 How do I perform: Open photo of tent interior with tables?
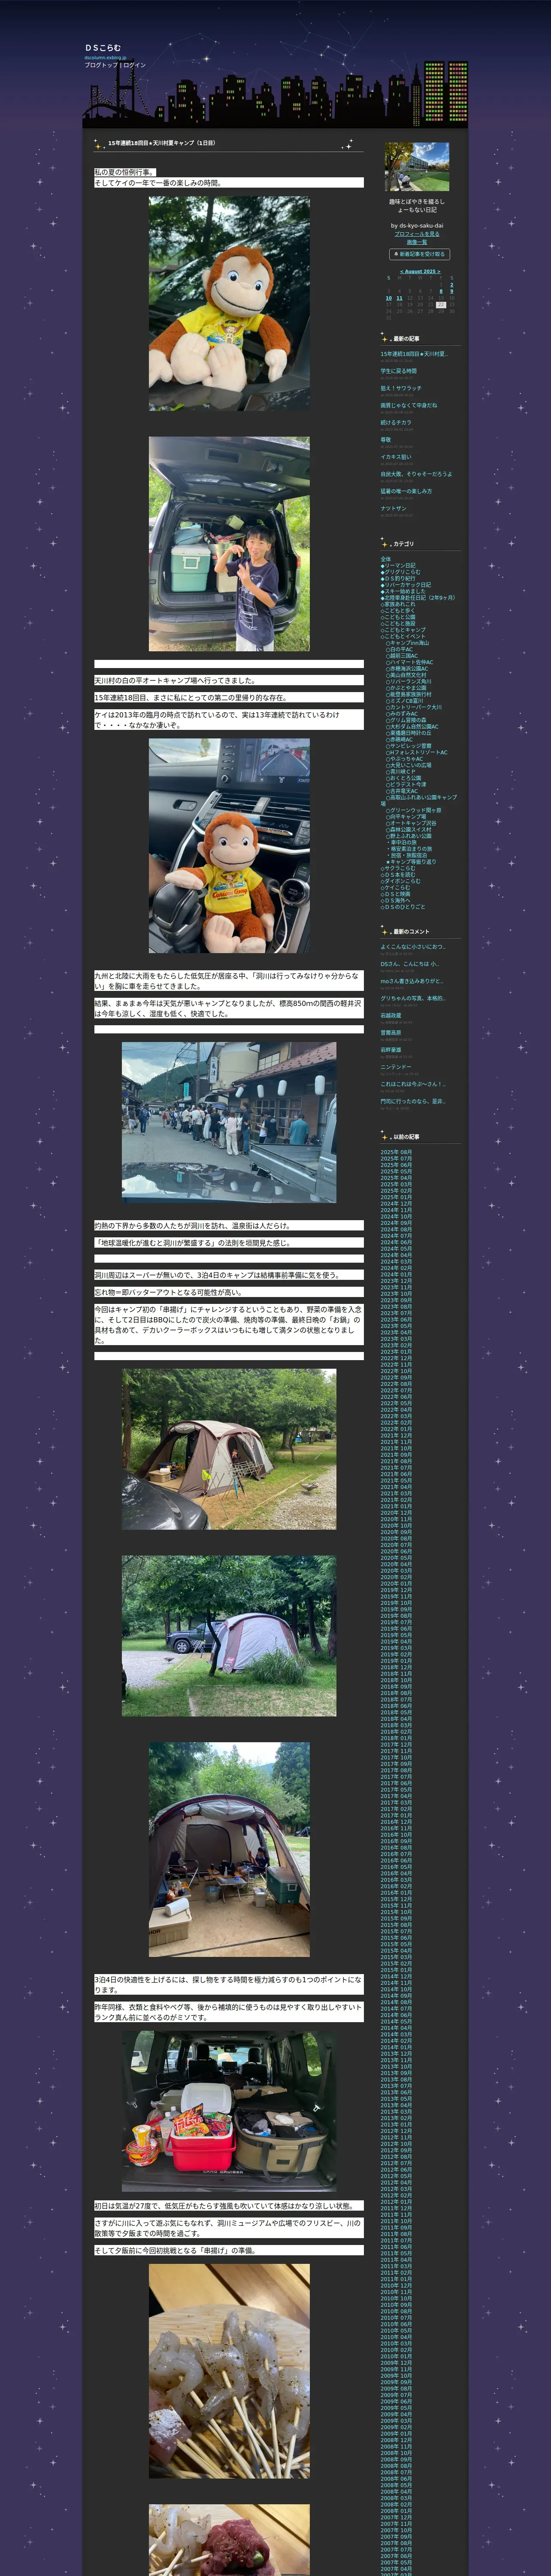229,1850
